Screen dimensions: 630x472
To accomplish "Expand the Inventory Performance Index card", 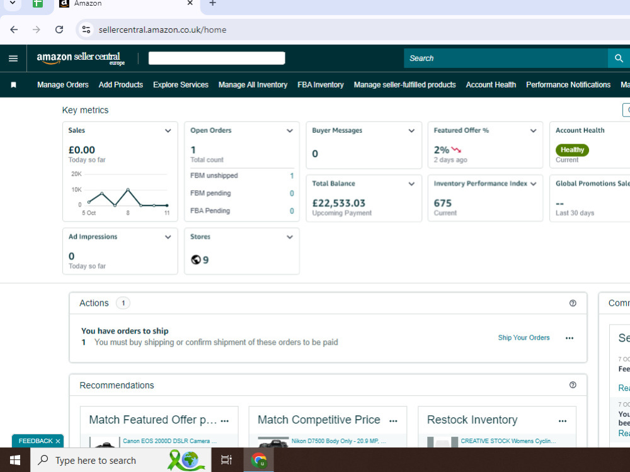I will tap(533, 184).
